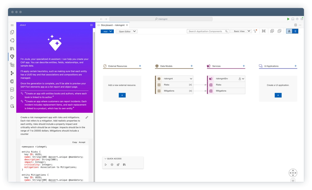Toggle the bottom panel layout icon

pyautogui.click(x=293, y=19)
